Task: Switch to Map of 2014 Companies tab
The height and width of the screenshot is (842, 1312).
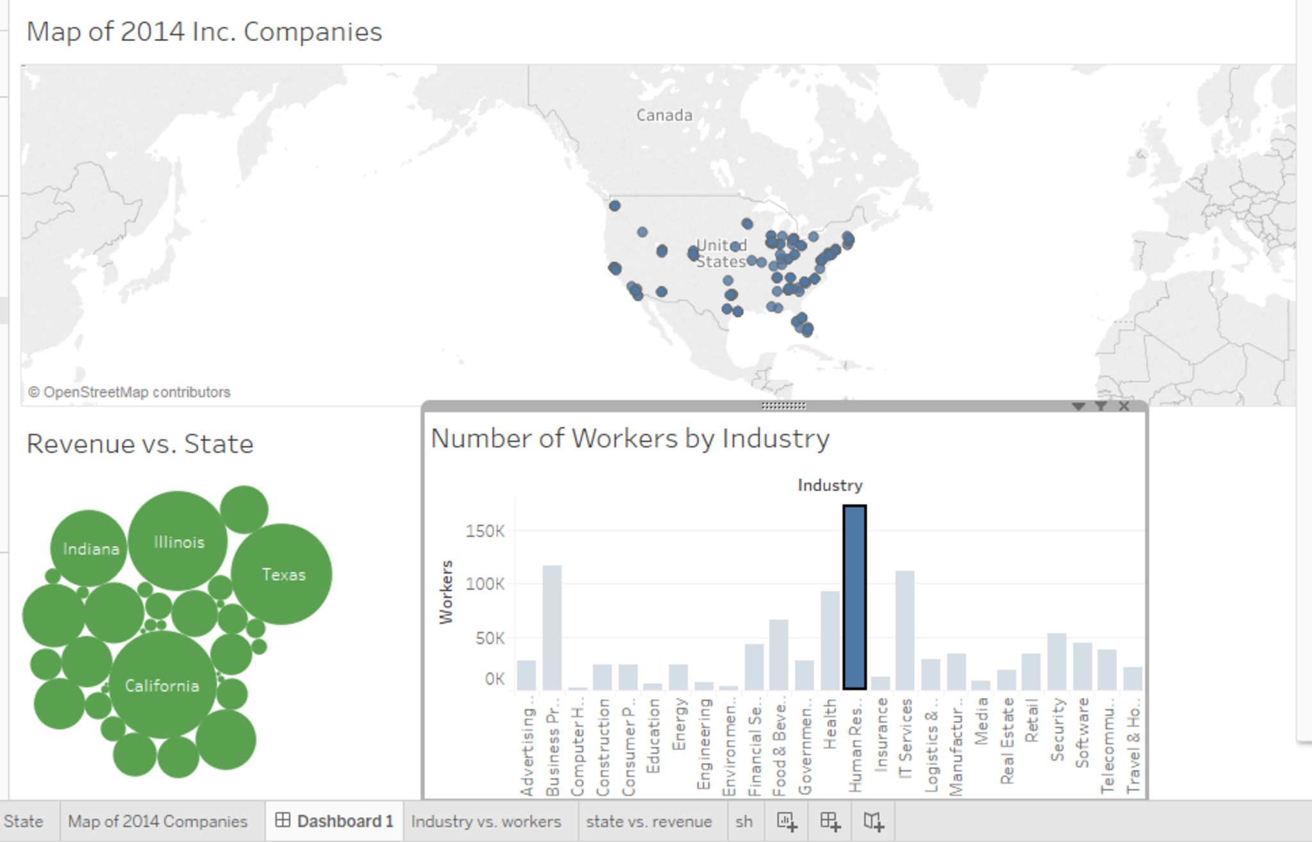Action: (158, 822)
